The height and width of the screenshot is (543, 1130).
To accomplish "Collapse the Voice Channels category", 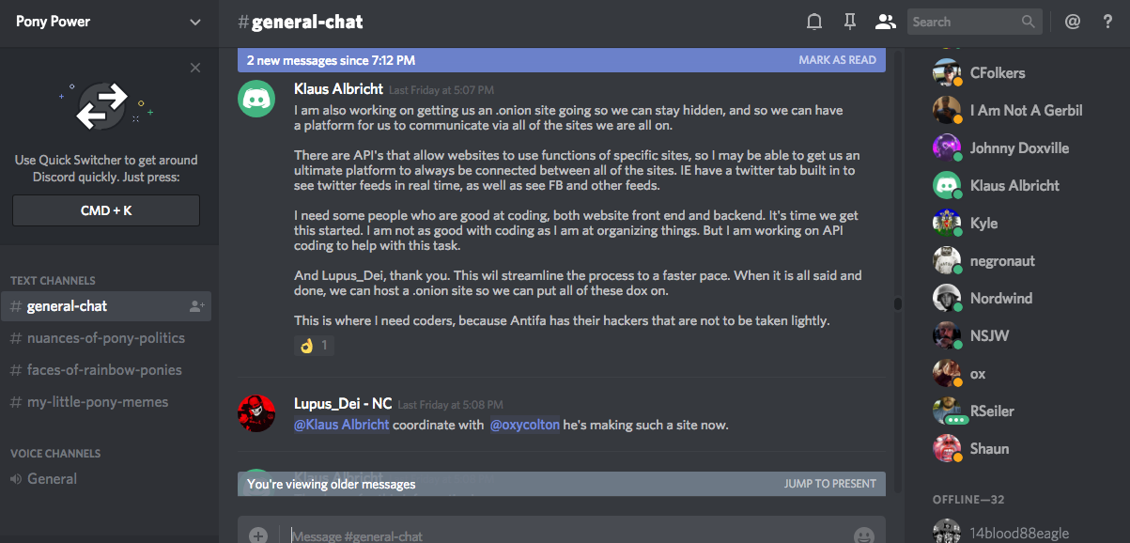I will (x=56, y=454).
